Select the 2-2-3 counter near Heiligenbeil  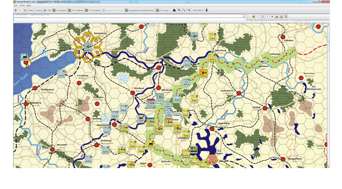(61, 74)
